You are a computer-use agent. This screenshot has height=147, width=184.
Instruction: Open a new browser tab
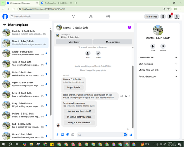pyautogui.click(x=76, y=3)
